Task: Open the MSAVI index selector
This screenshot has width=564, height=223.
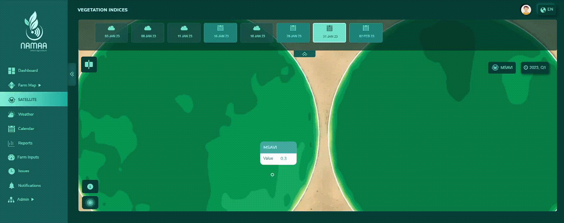Action: click(502, 67)
